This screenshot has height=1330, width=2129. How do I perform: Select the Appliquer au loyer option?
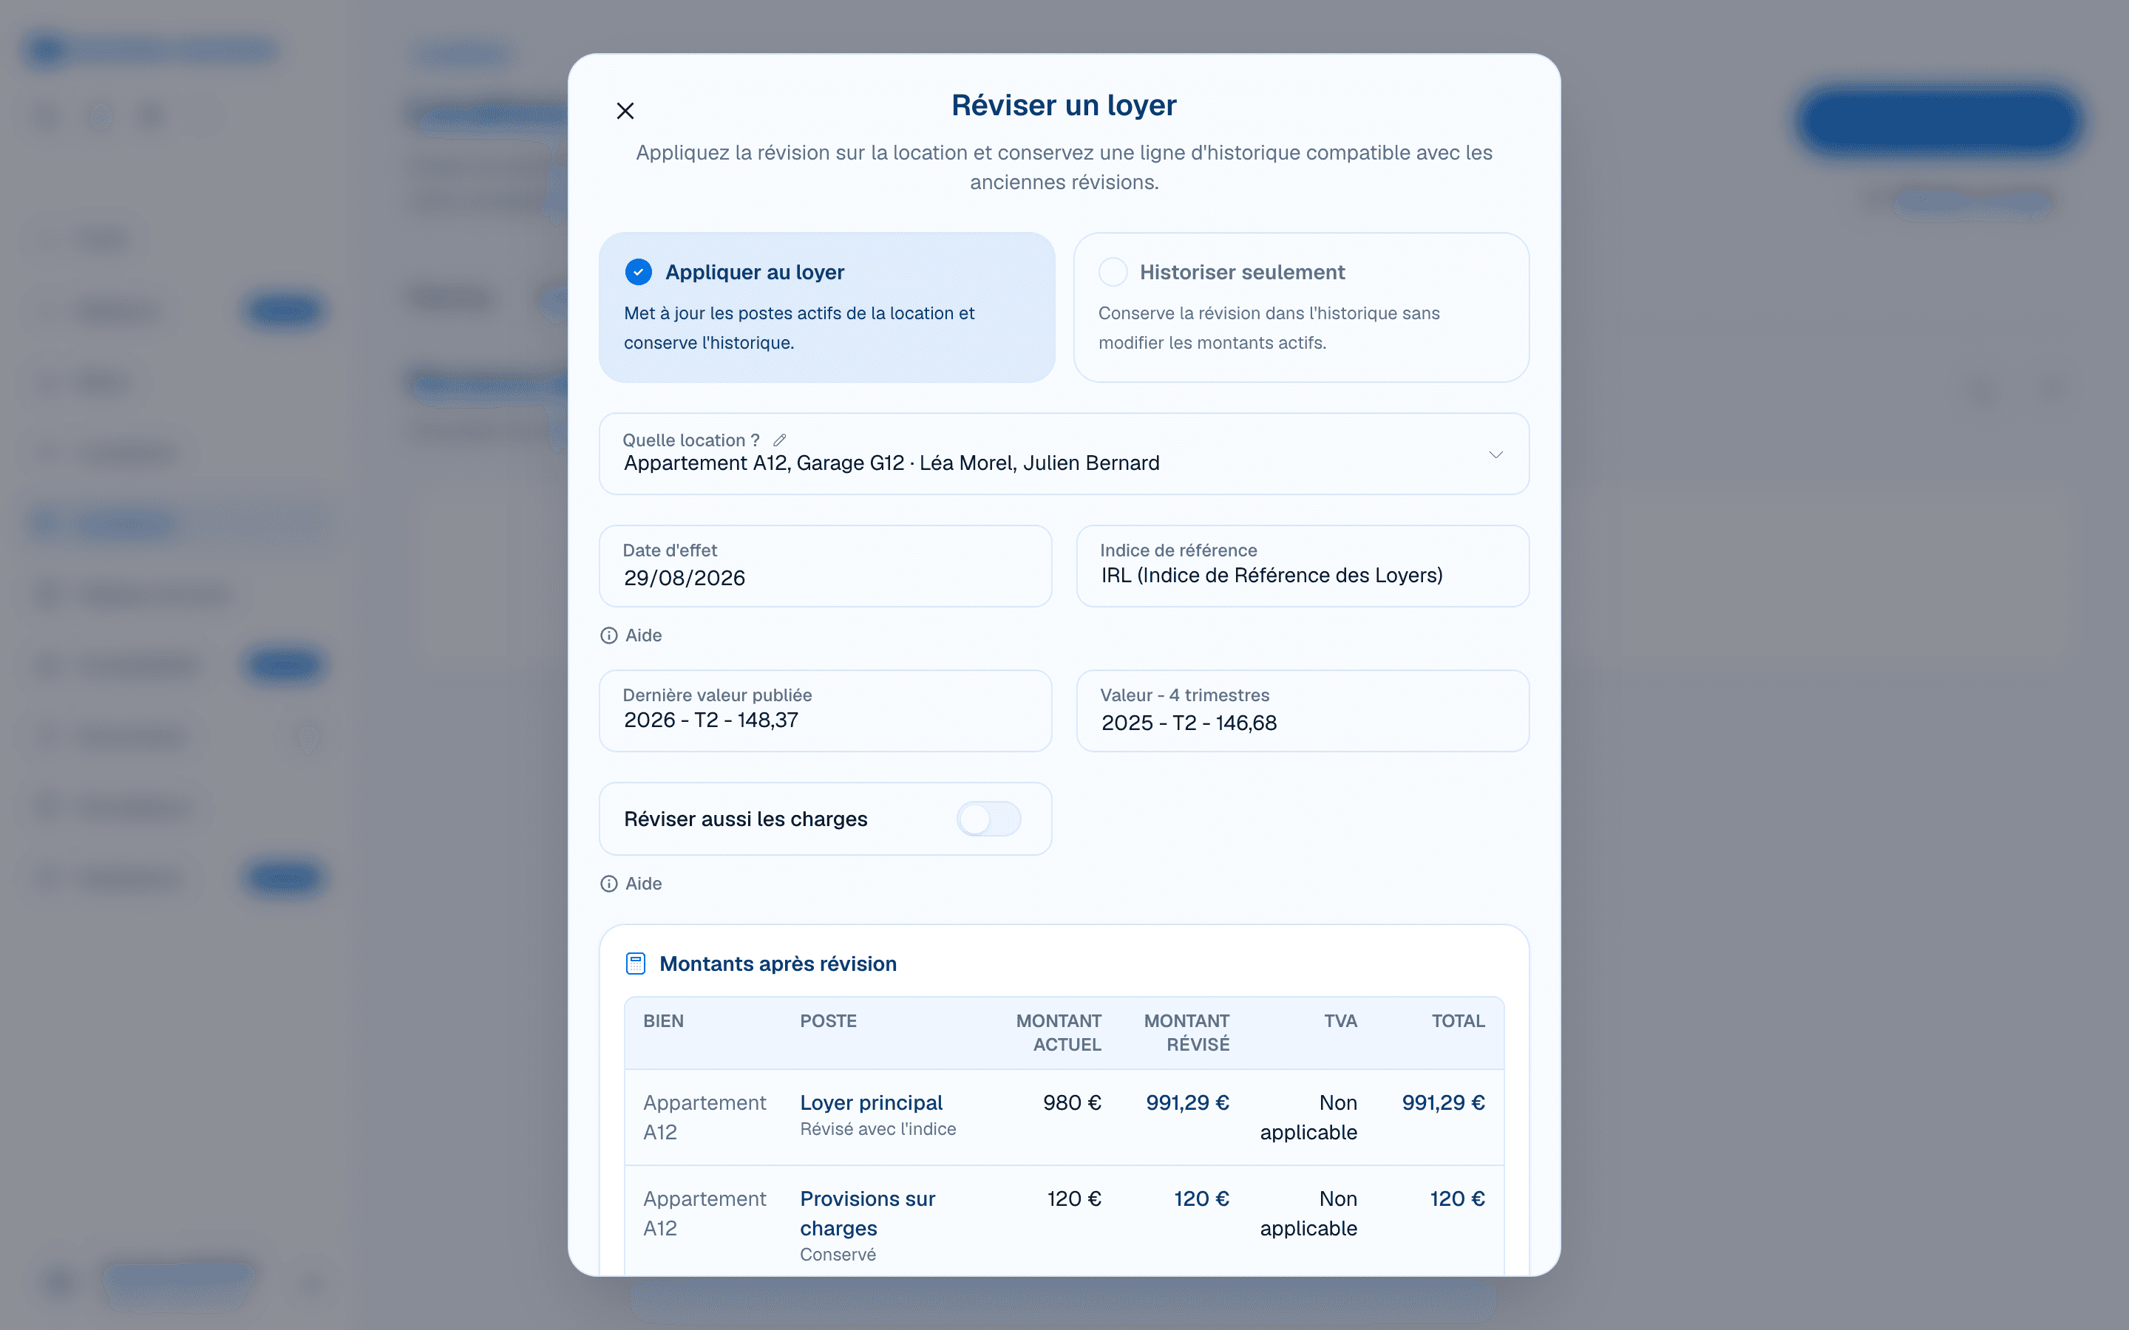click(x=827, y=307)
